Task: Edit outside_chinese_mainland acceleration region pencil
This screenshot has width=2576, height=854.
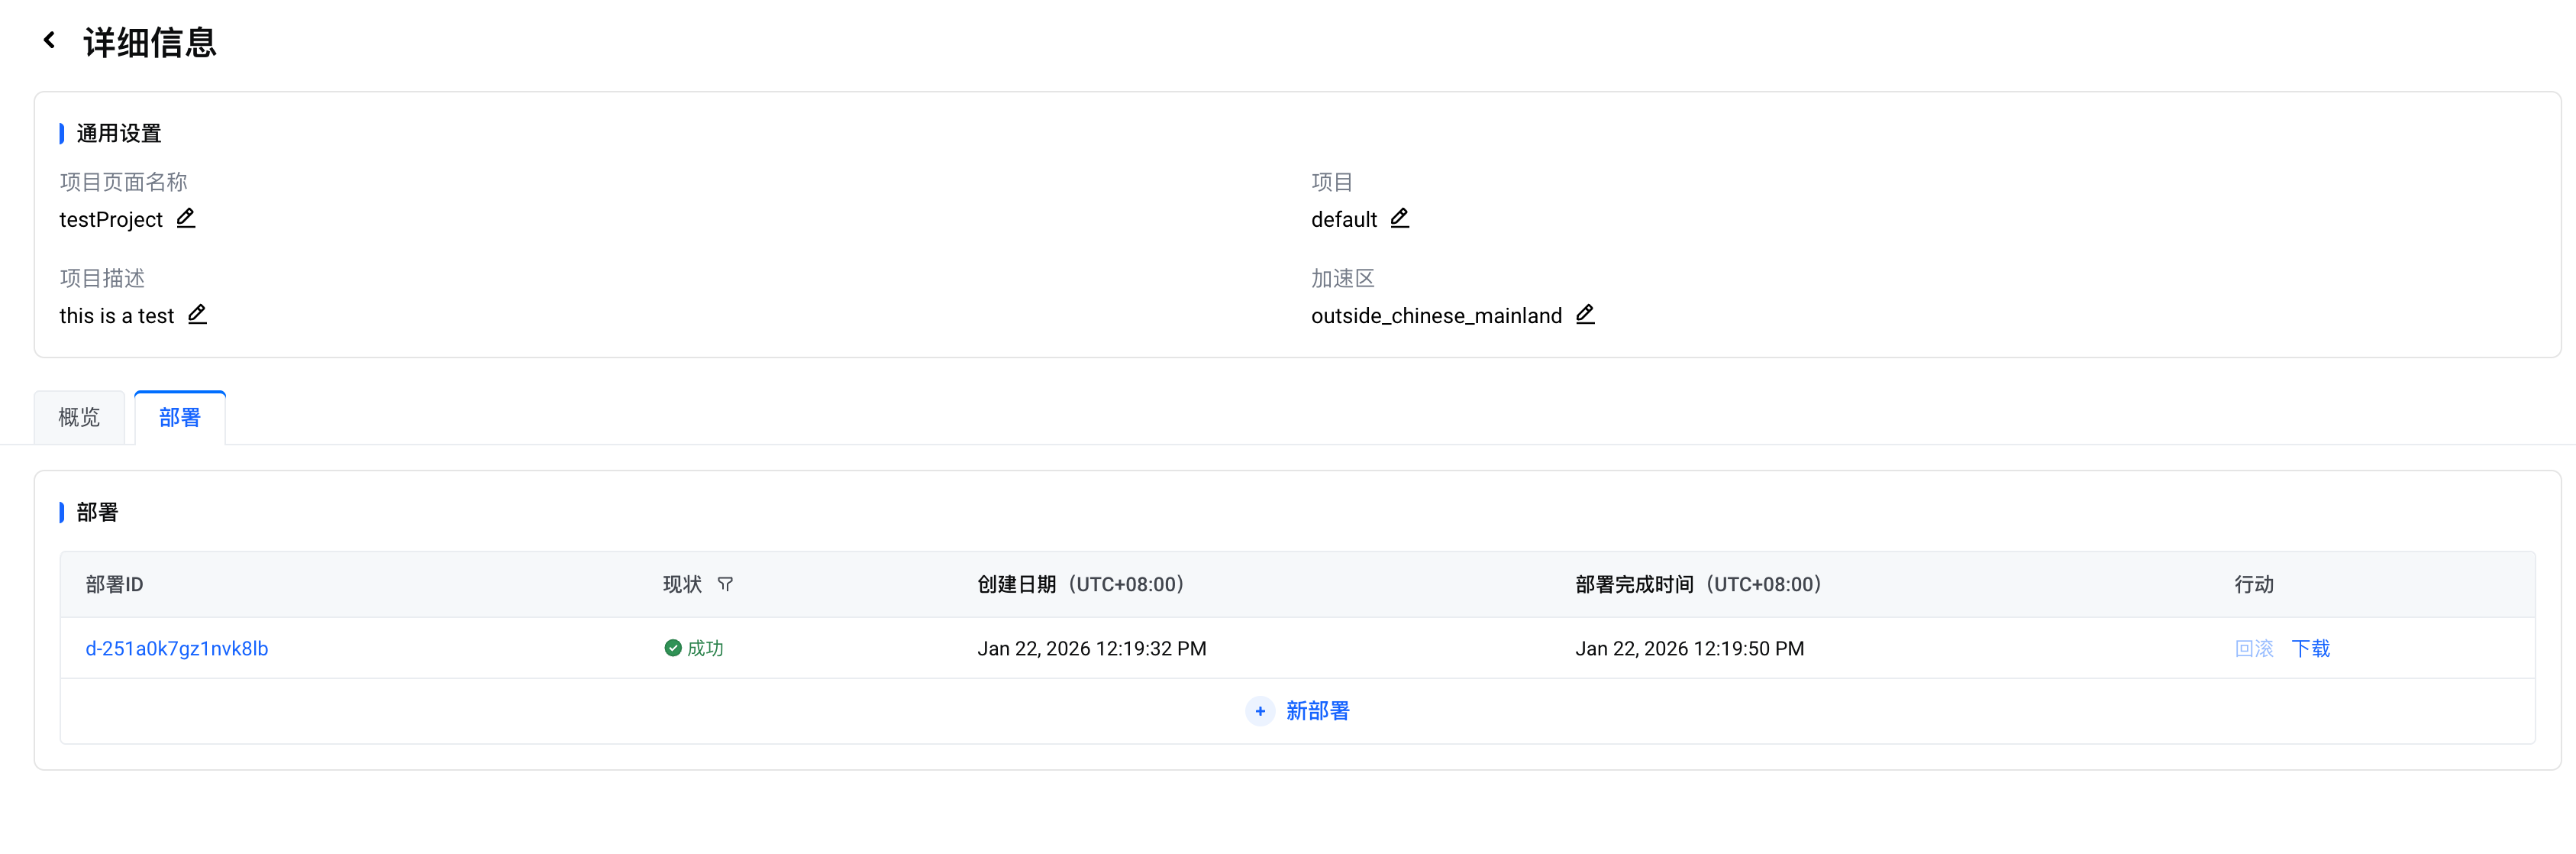Action: pyautogui.click(x=1585, y=315)
